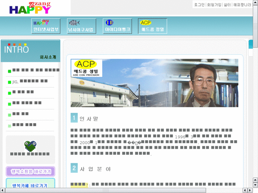Viewport: 258px width, 193px height.
Task: Click the 회원가입 link
Action: tap(214, 5)
